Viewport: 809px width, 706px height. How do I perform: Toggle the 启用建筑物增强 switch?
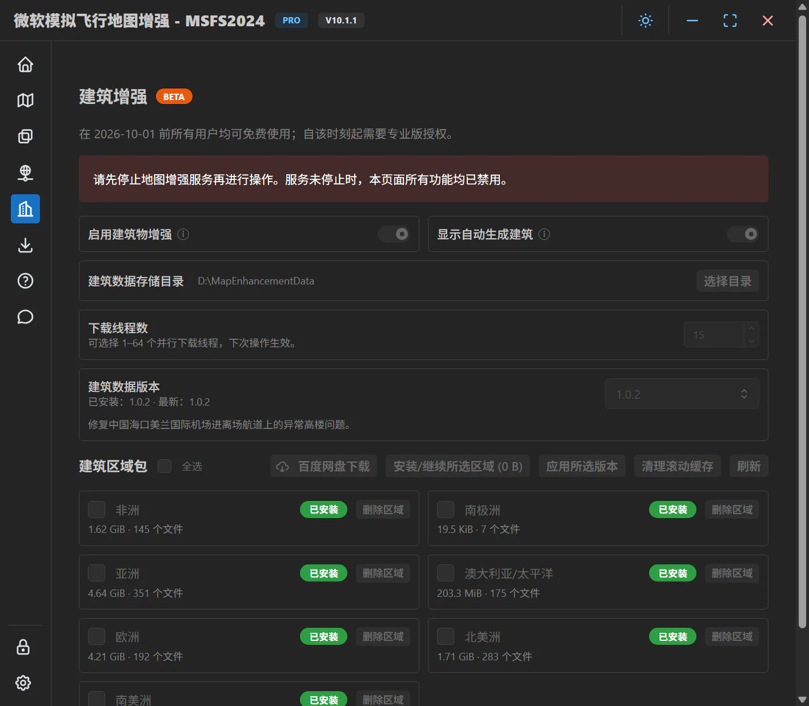[394, 234]
